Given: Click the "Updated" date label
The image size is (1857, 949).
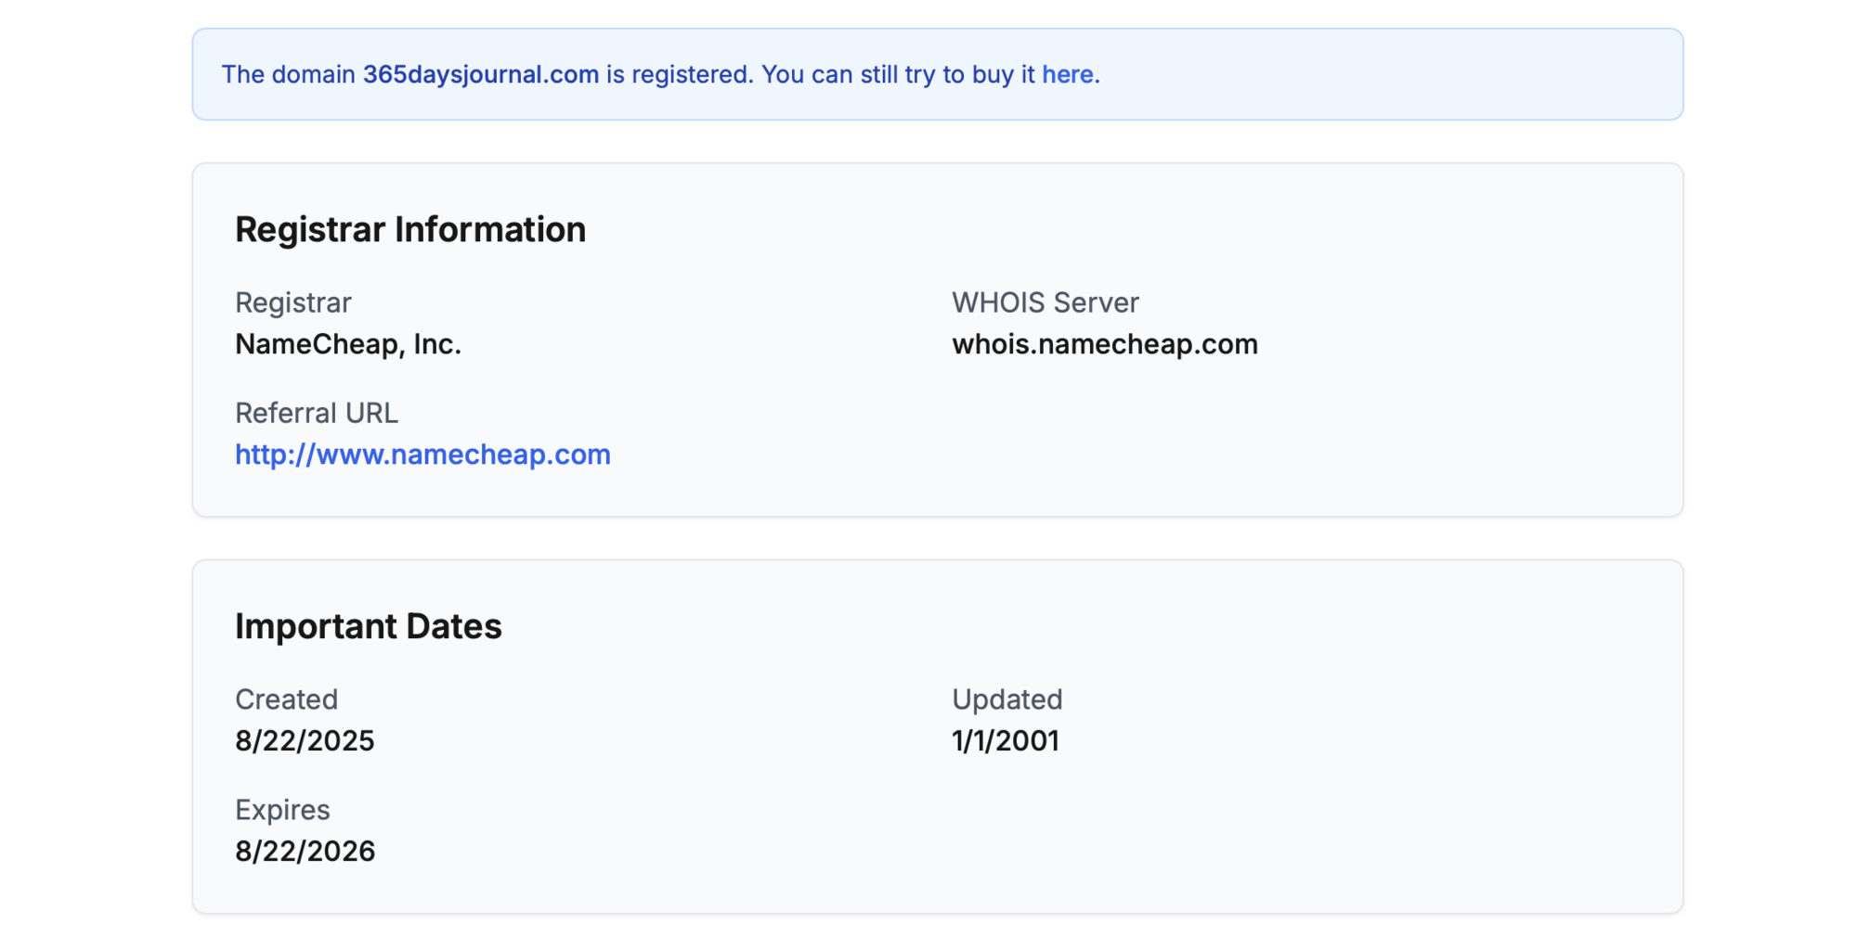Looking at the screenshot, I should click(x=1006, y=699).
